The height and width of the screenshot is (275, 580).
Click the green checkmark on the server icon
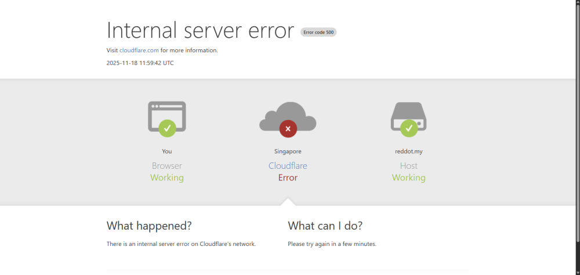tap(409, 128)
